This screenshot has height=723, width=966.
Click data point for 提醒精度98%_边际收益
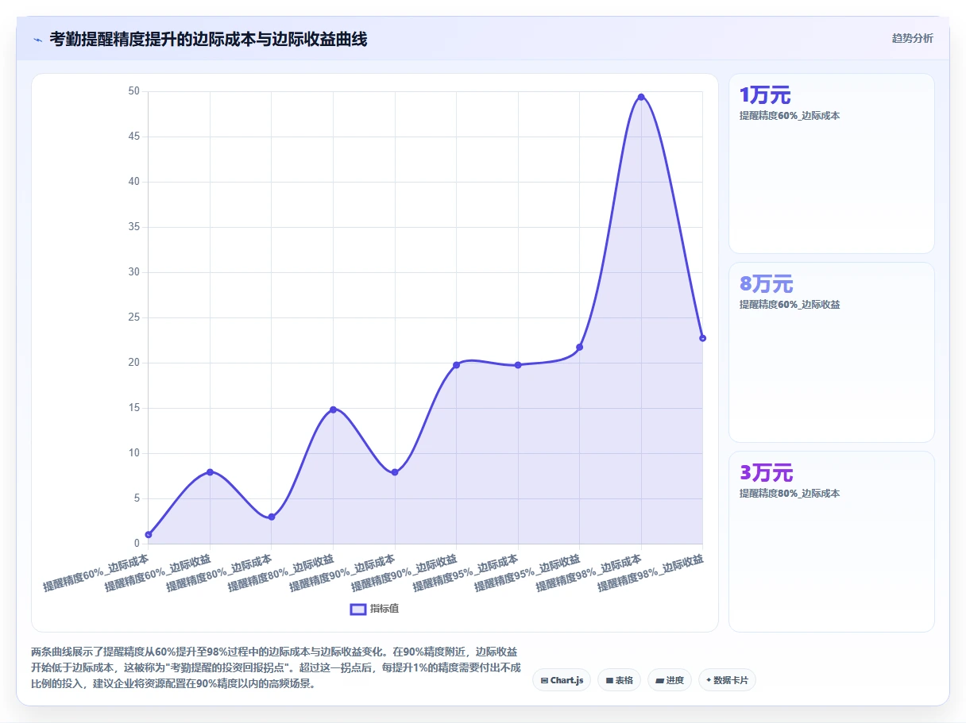(702, 338)
